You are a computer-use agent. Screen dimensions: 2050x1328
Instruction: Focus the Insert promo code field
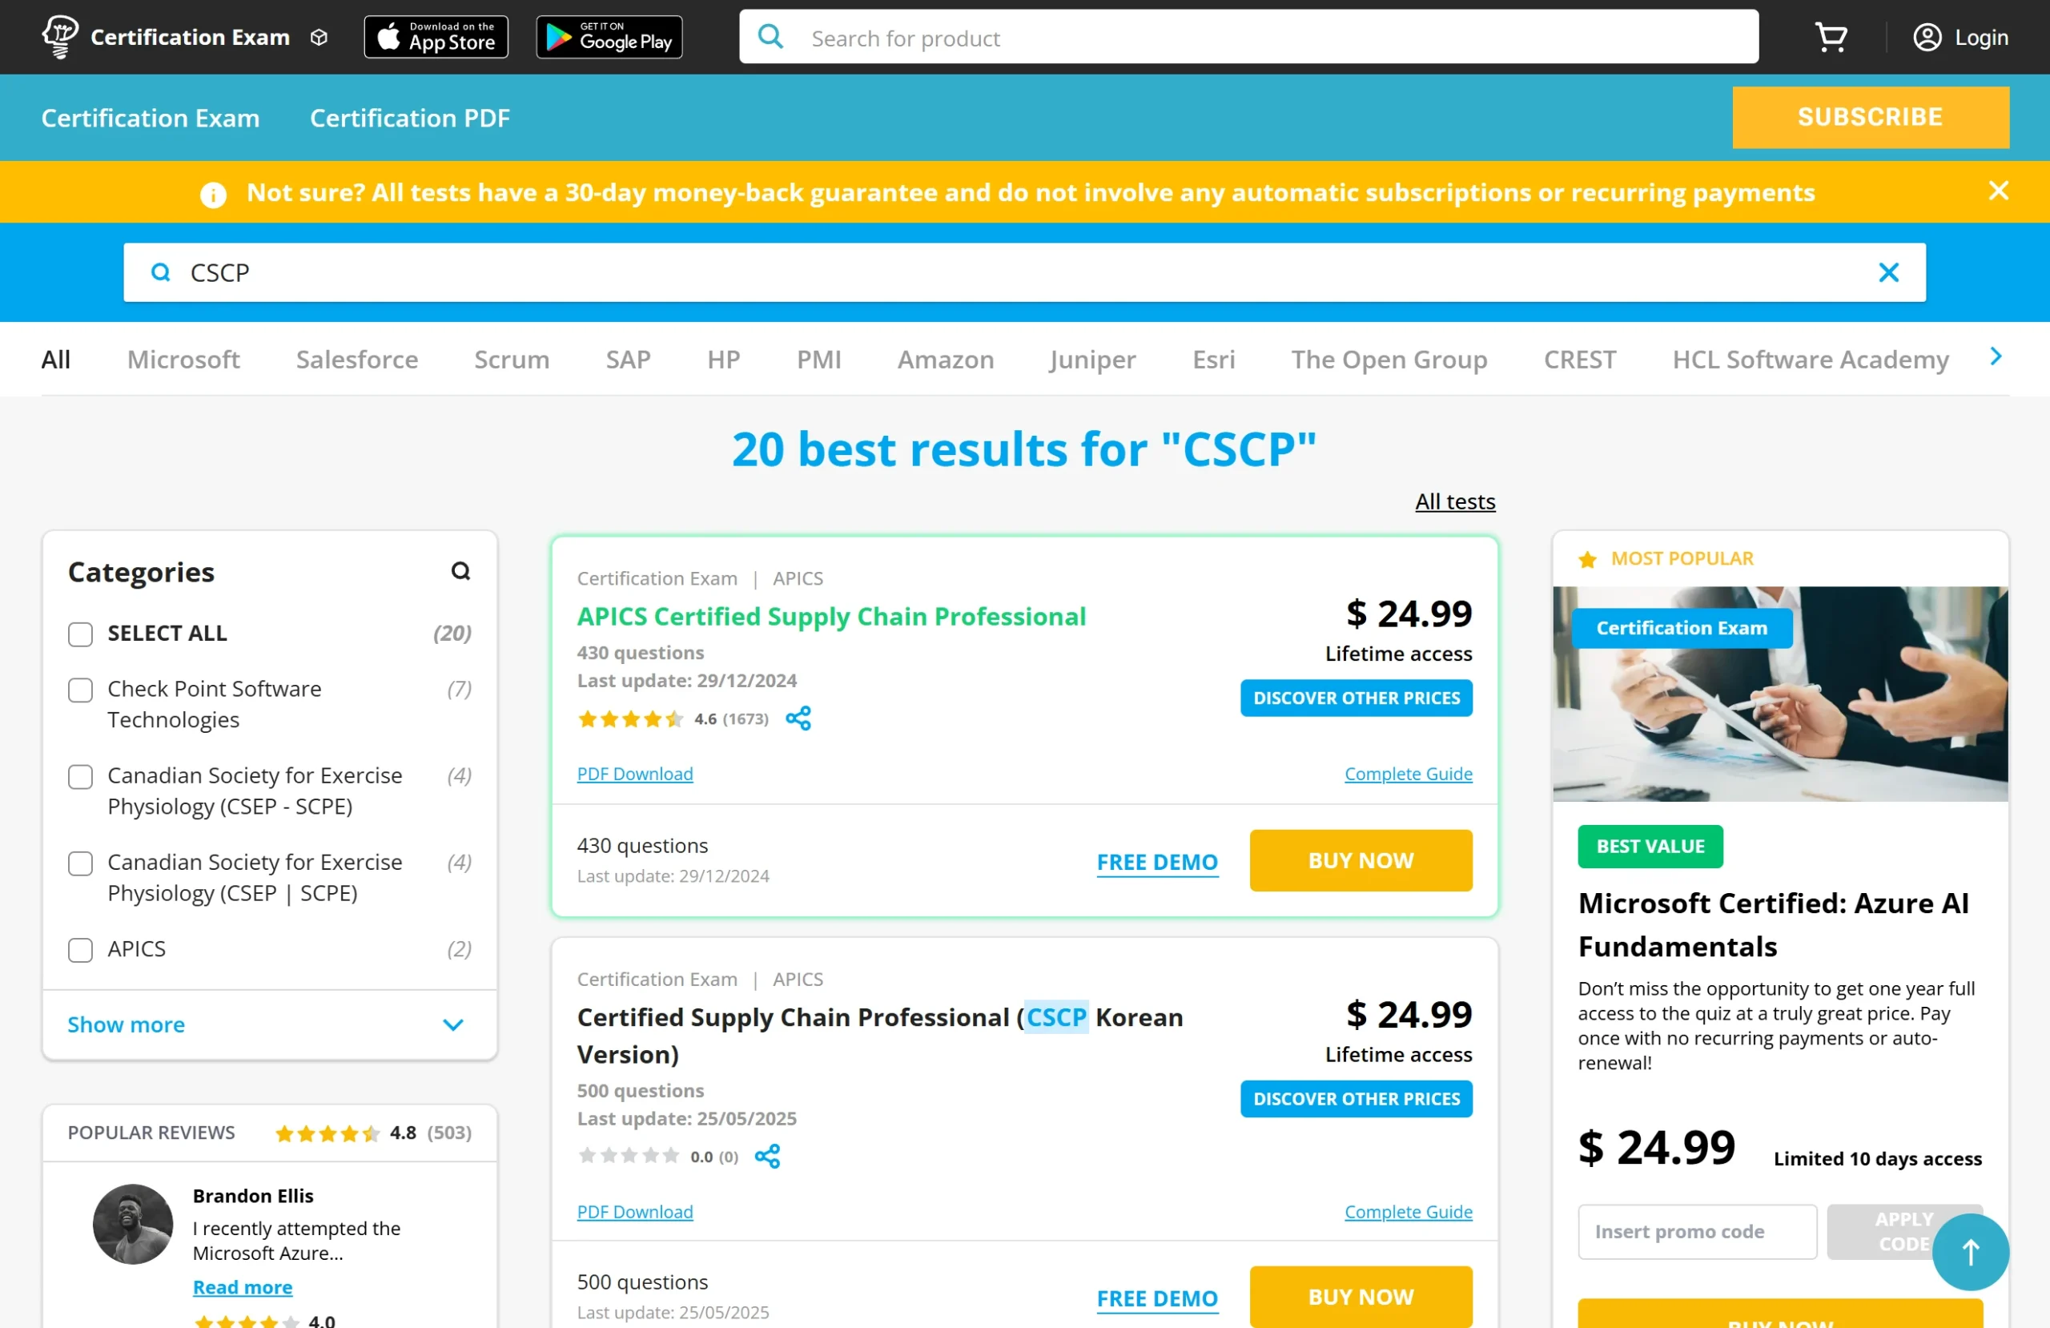point(1697,1231)
